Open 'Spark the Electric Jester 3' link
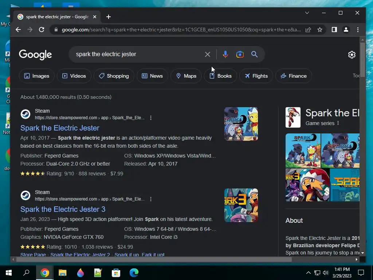Viewport: 373px width, 280px height. [x=63, y=209]
